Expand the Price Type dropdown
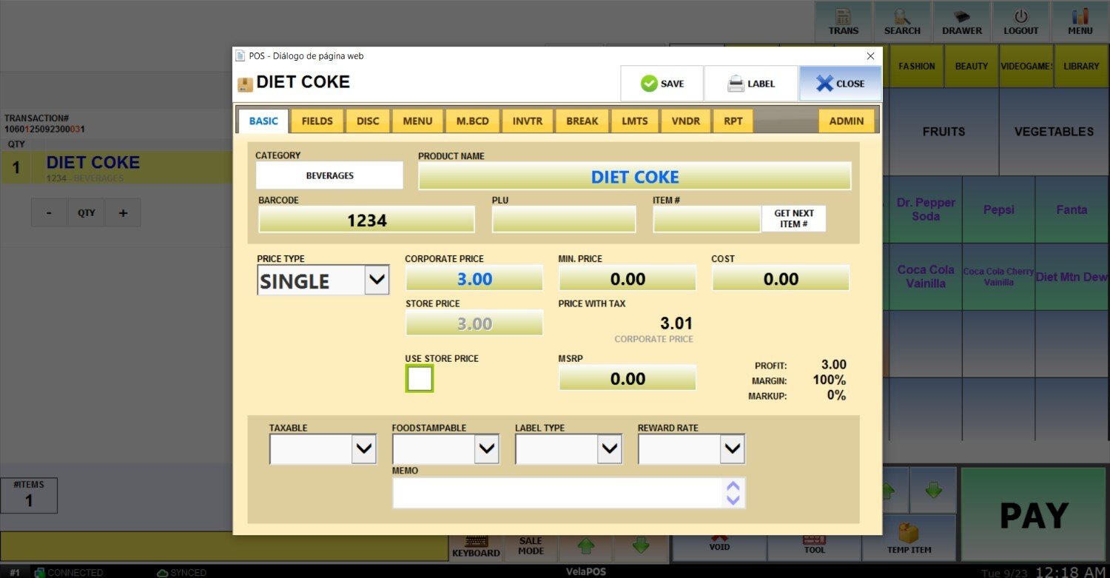The width and height of the screenshot is (1110, 578). click(x=377, y=280)
